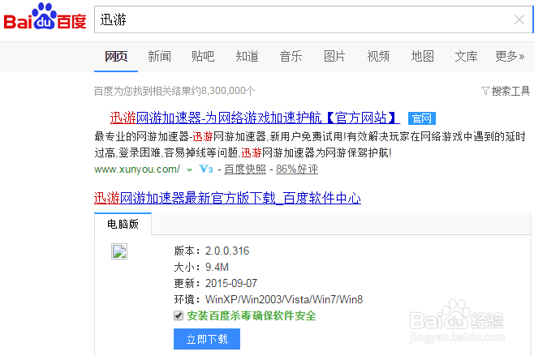Viewport: 534px width, 356px height.
Task: Click the version text 2.0.0.316
Action: [x=227, y=251]
